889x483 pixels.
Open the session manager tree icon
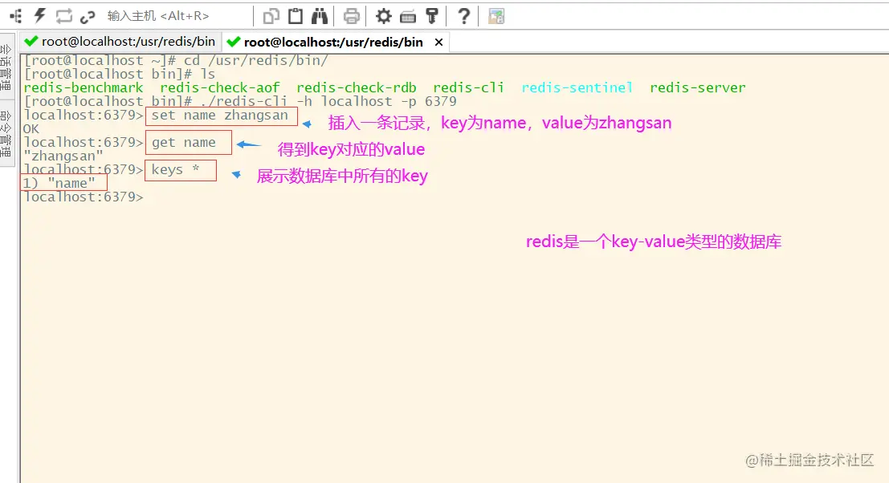16,16
